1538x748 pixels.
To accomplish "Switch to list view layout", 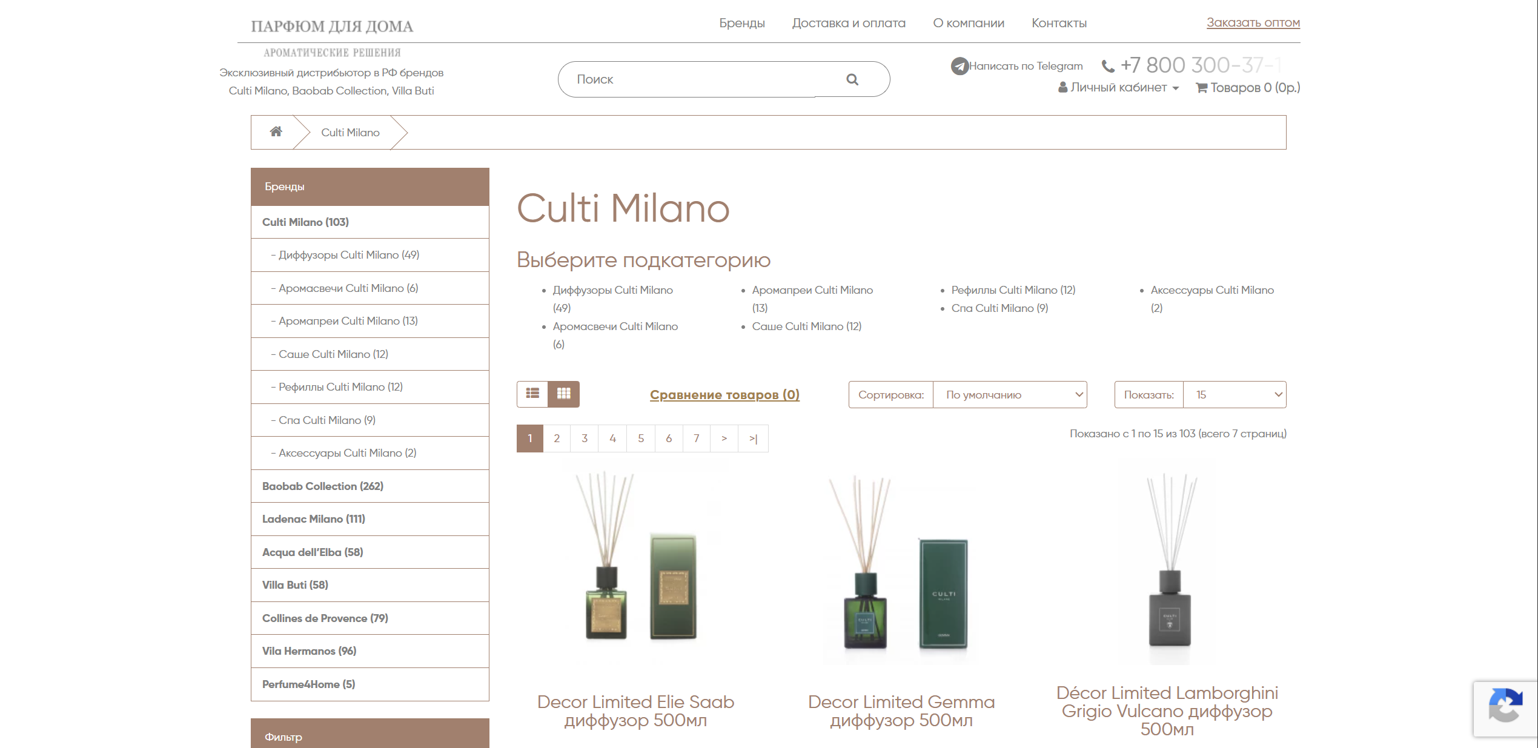I will click(x=532, y=394).
